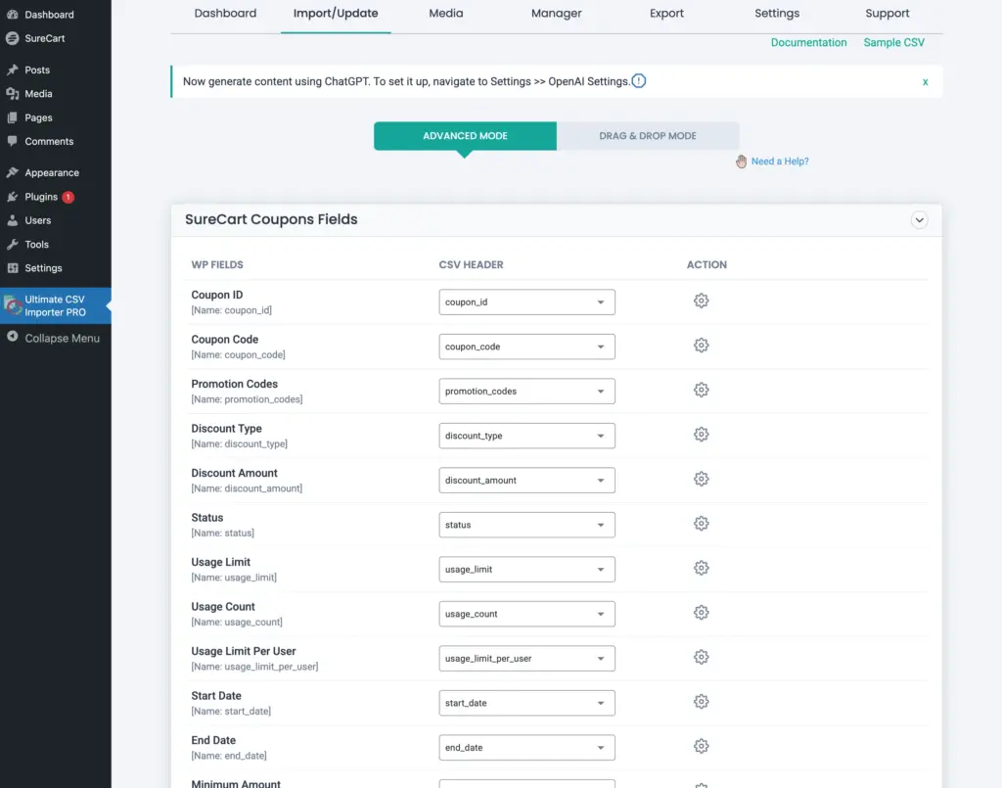Image resolution: width=1002 pixels, height=788 pixels.
Task: Dismiss the ChatGPT notice banner
Action: pos(925,82)
